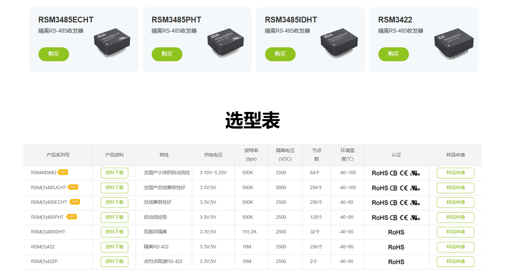Click 样品申请 in the RSM(3)422 row
This screenshot has width=510, height=280.
point(455,247)
